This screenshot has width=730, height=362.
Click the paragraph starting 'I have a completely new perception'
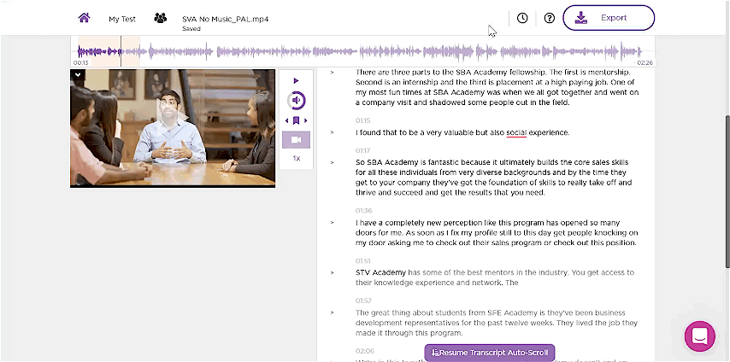(497, 232)
